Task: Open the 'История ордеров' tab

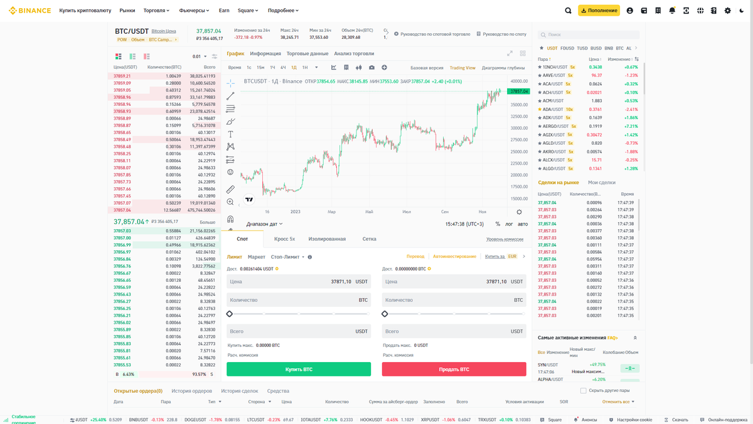Action: coord(191,391)
